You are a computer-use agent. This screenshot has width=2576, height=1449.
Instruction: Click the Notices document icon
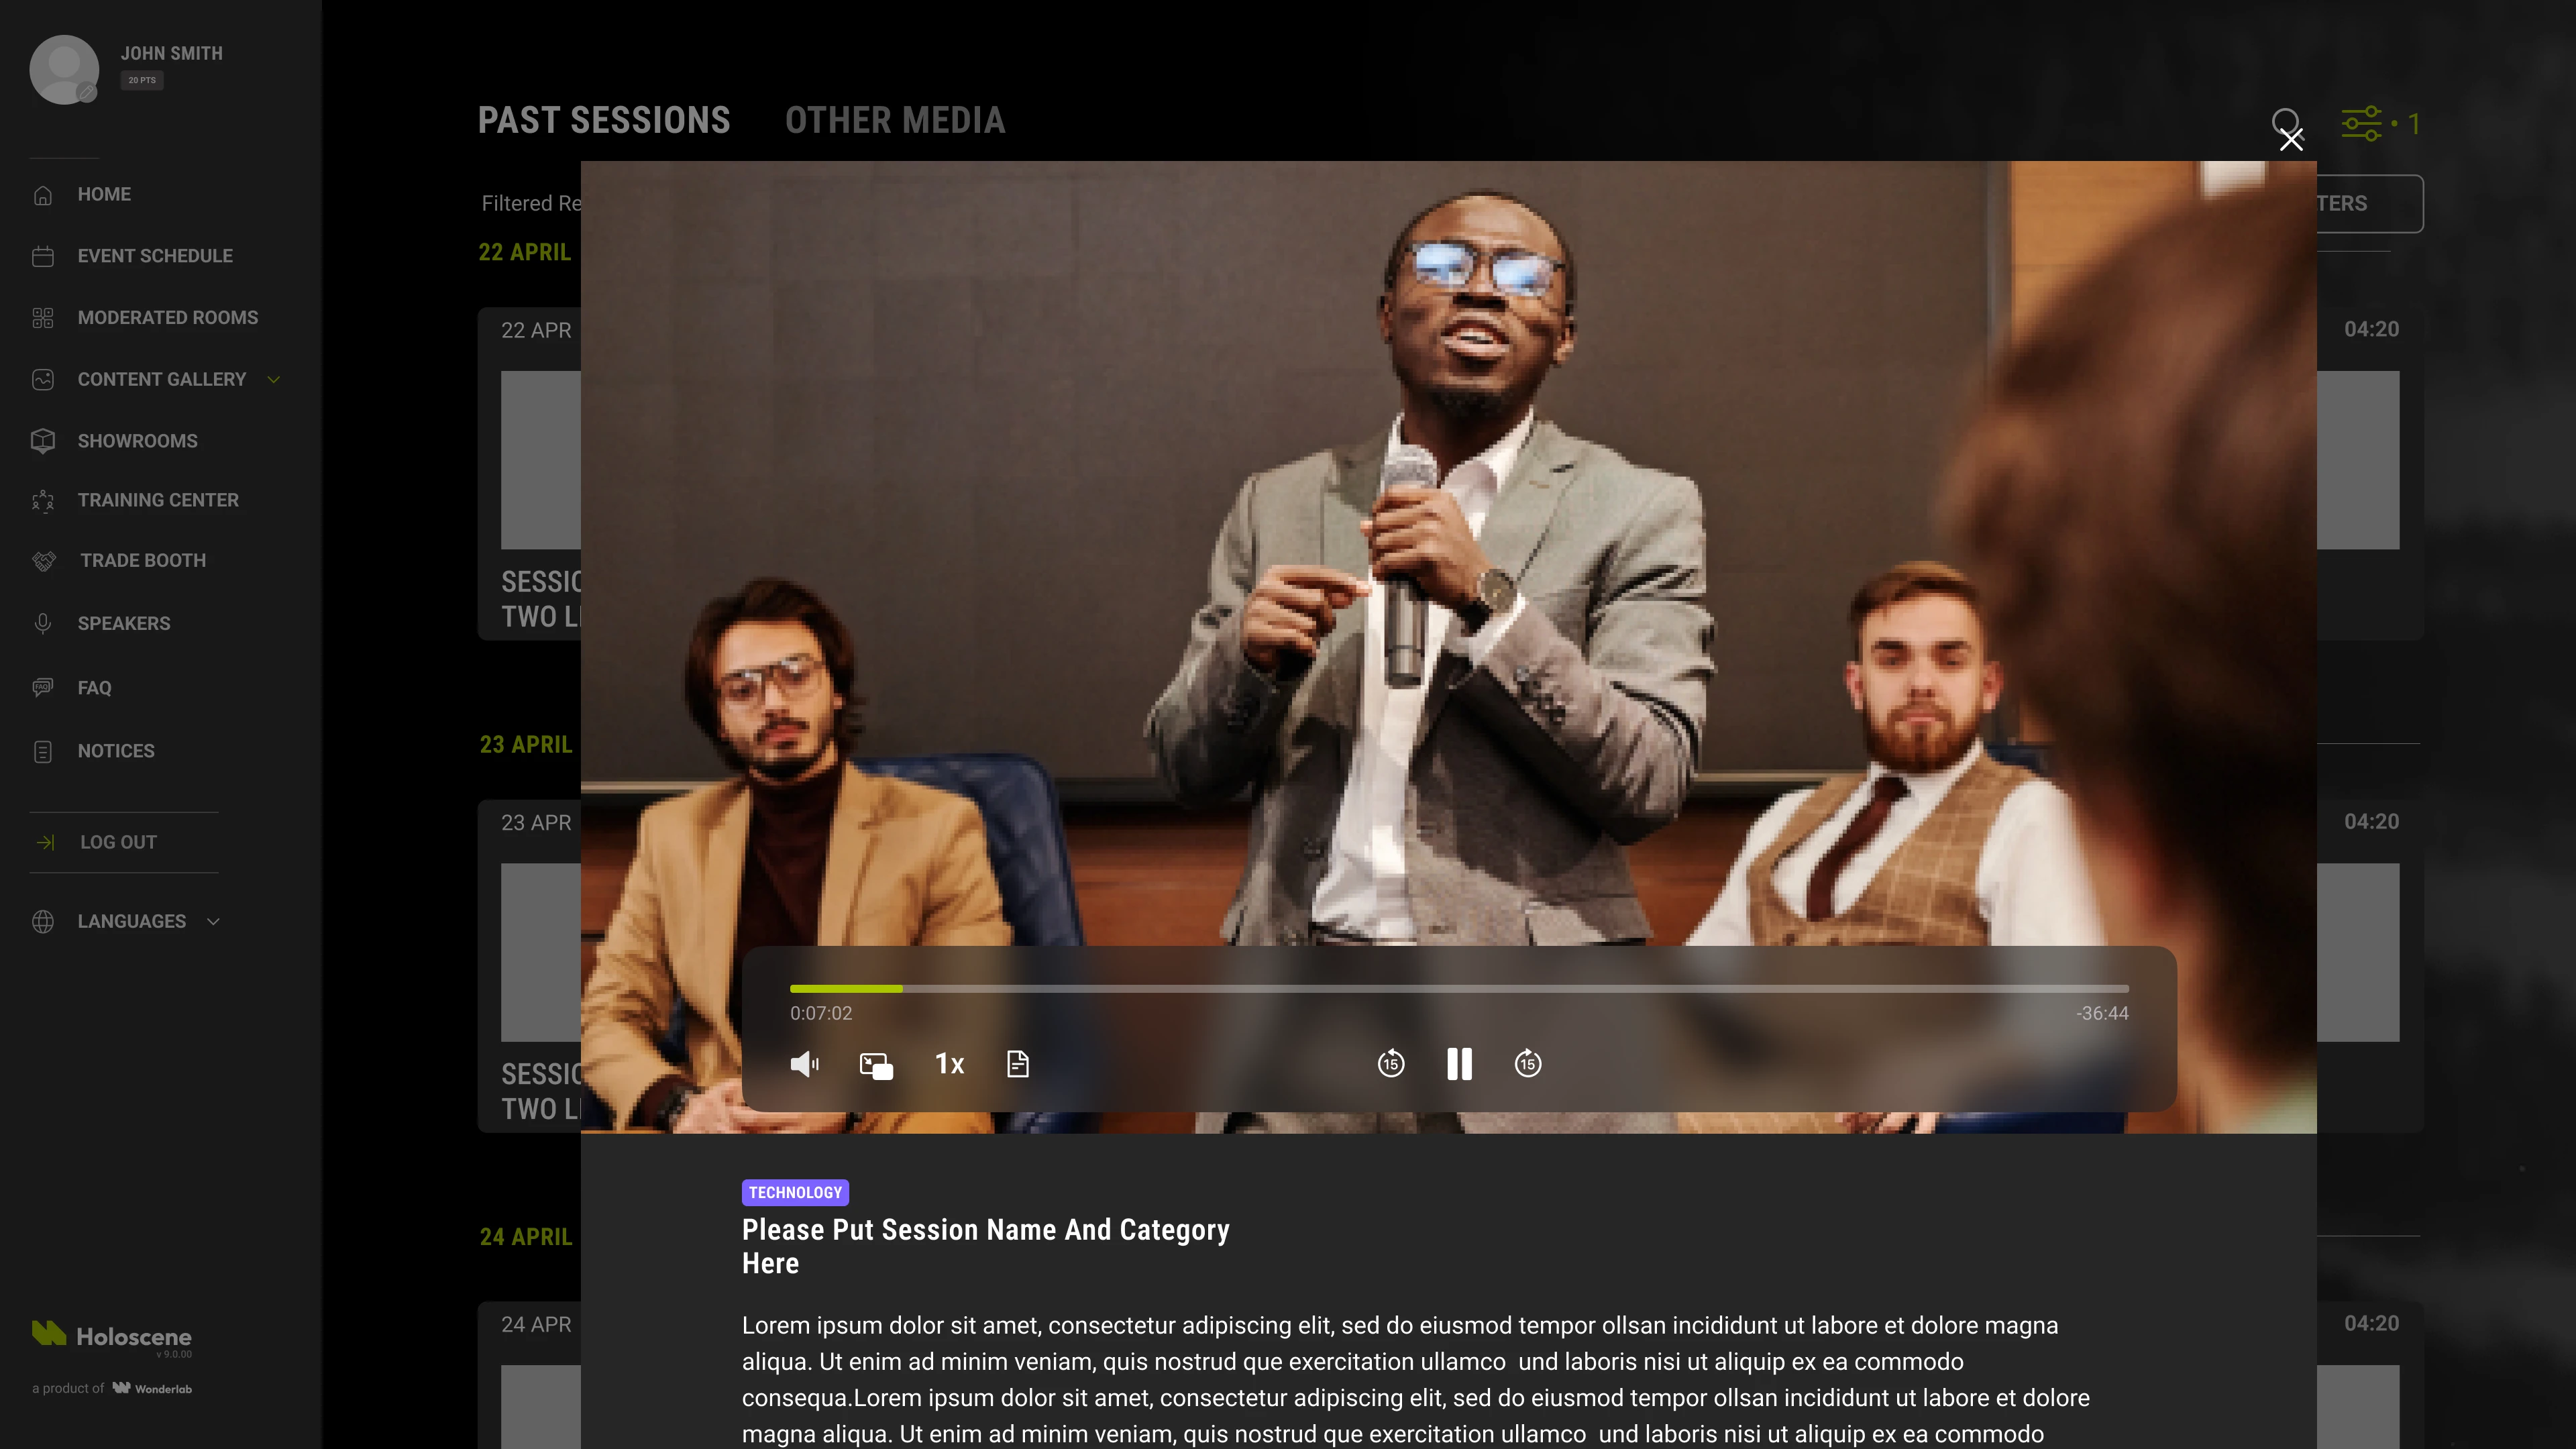42,752
